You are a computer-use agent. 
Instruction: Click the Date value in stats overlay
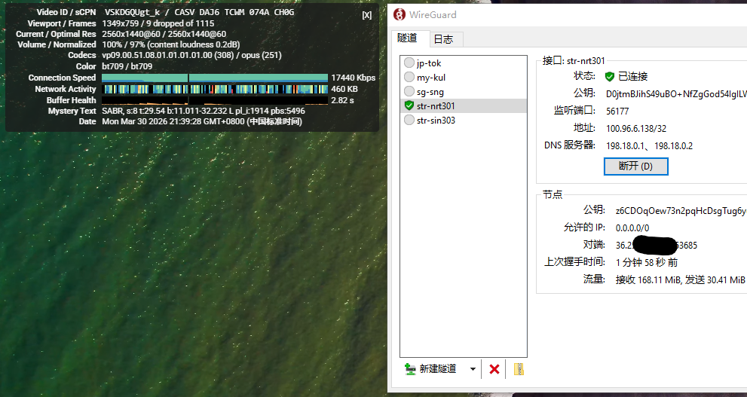(x=202, y=121)
